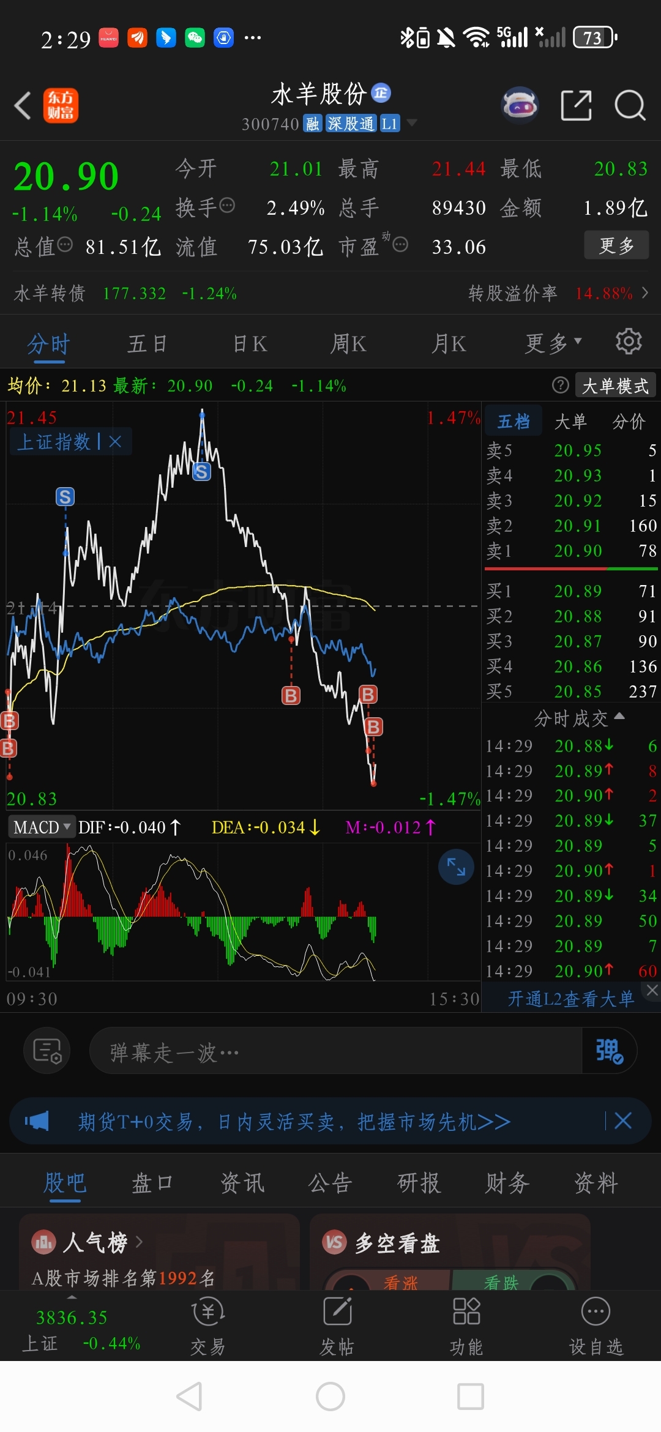Open the 更多 chart period dropdown
Viewport: 661px width, 1432px height.
point(554,343)
